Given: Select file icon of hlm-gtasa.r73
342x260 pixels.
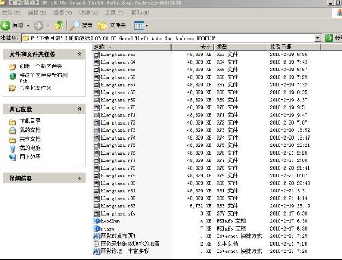Looking at the screenshot, I should point(97,130).
